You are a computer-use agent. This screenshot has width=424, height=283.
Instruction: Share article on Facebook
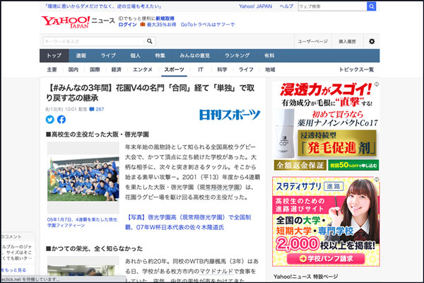tap(61, 120)
